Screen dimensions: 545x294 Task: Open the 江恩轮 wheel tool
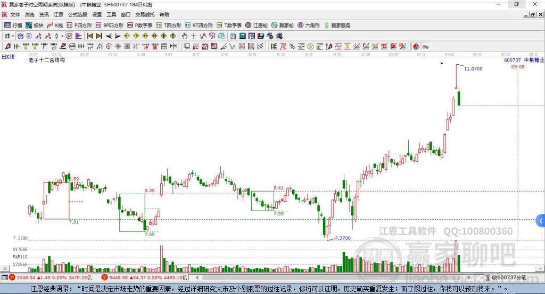tap(257, 25)
